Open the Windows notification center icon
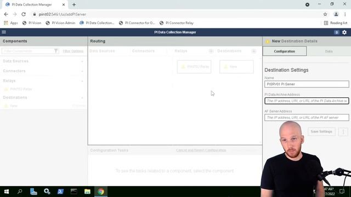 (342, 192)
